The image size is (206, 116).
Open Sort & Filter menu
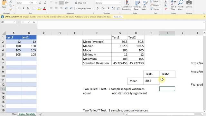click(173, 5)
